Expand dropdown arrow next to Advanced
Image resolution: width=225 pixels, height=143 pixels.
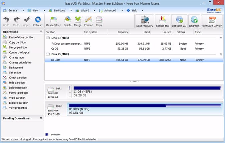pyautogui.click(x=122, y=10)
